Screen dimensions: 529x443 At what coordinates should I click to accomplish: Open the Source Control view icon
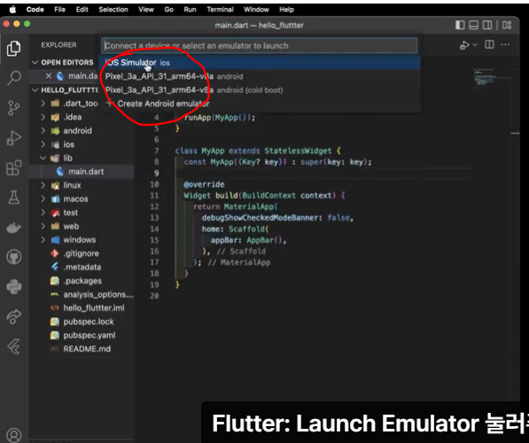(14, 108)
